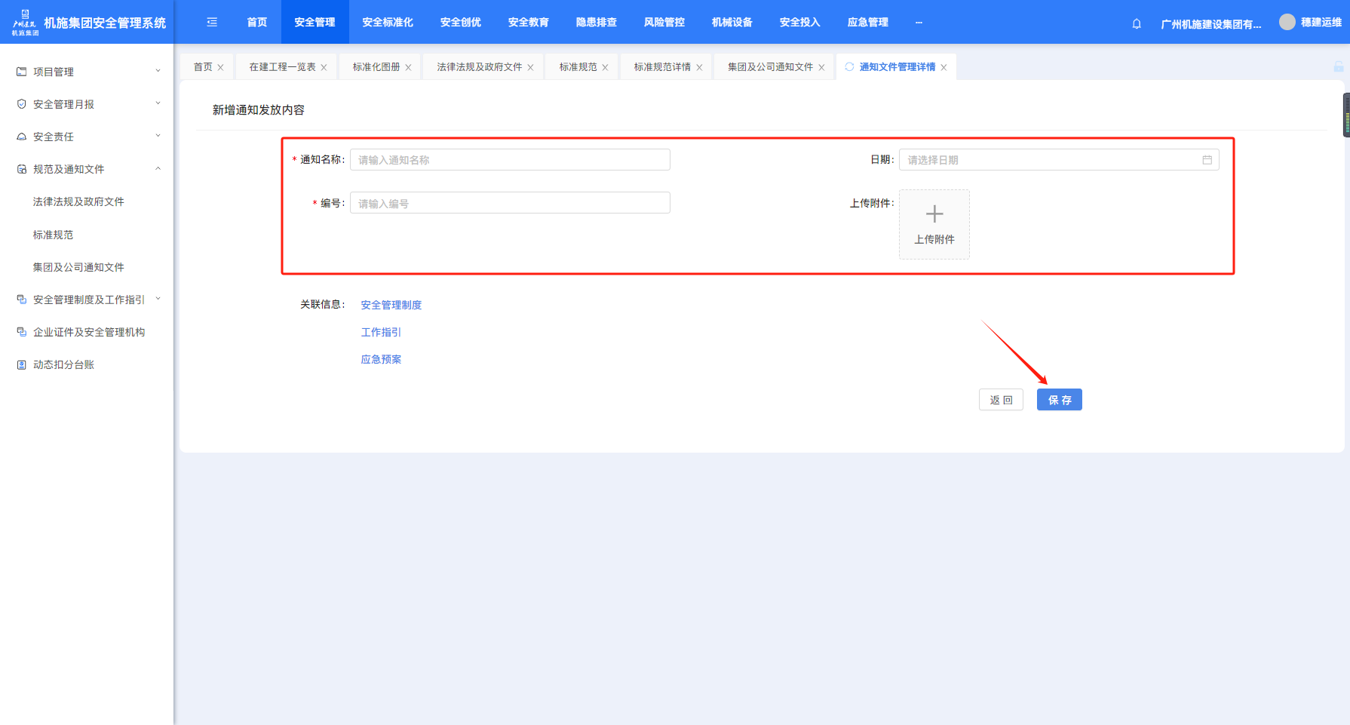Click the user avatar icon
This screenshot has width=1350, height=725.
pyautogui.click(x=1287, y=23)
